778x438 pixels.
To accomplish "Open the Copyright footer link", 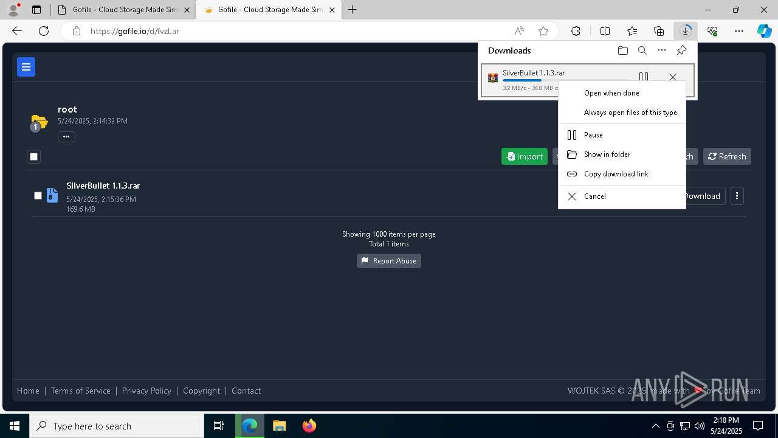I will click(202, 391).
